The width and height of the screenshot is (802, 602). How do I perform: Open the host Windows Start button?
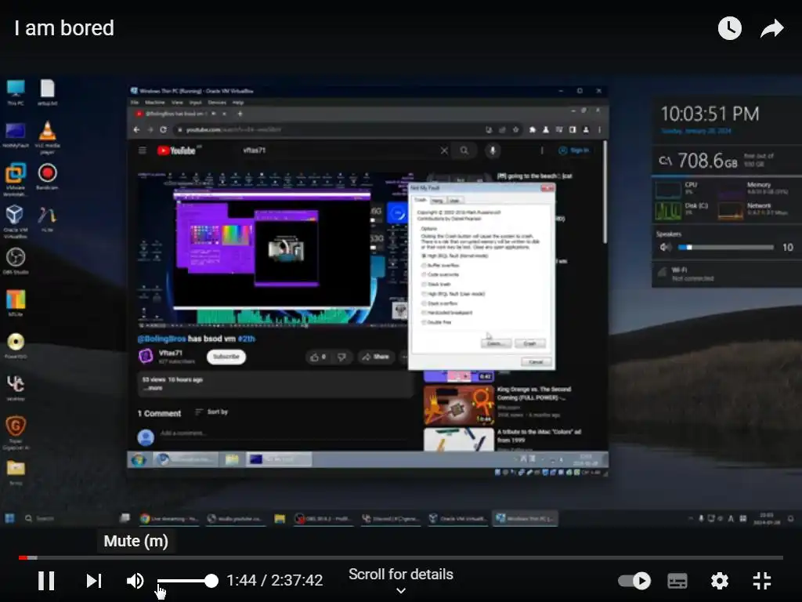(x=9, y=519)
